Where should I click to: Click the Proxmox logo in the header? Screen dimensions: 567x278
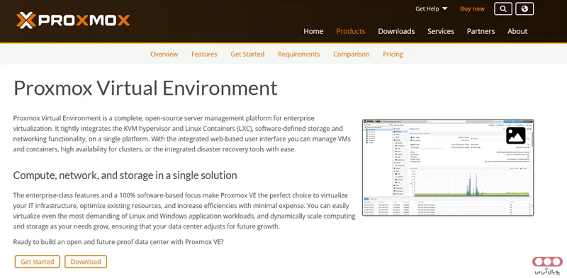click(x=73, y=20)
